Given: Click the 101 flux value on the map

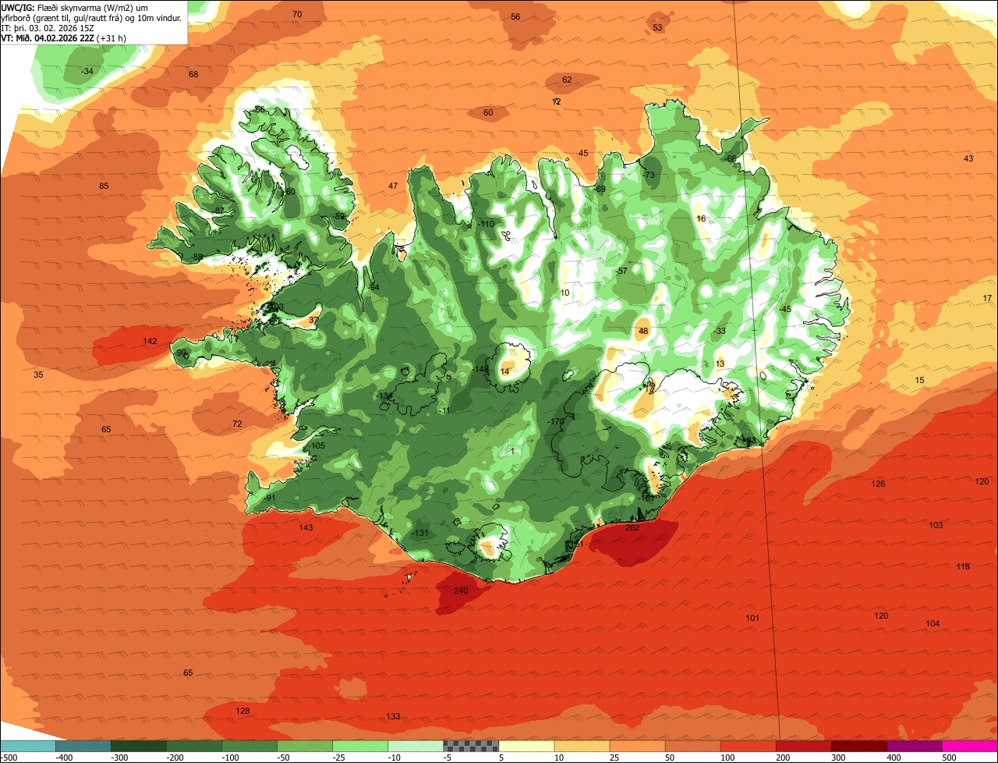Looking at the screenshot, I should [752, 619].
